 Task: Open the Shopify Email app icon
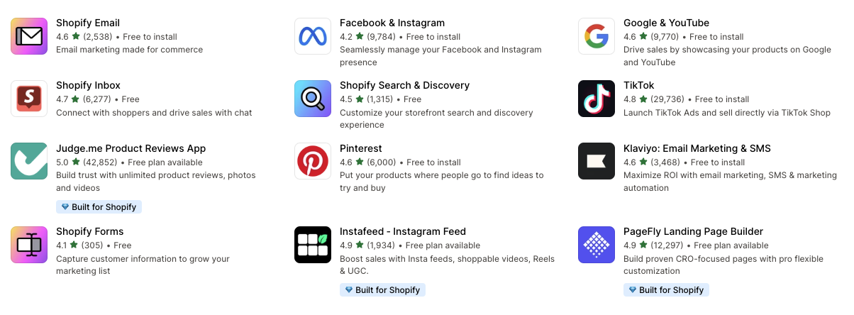tap(29, 36)
